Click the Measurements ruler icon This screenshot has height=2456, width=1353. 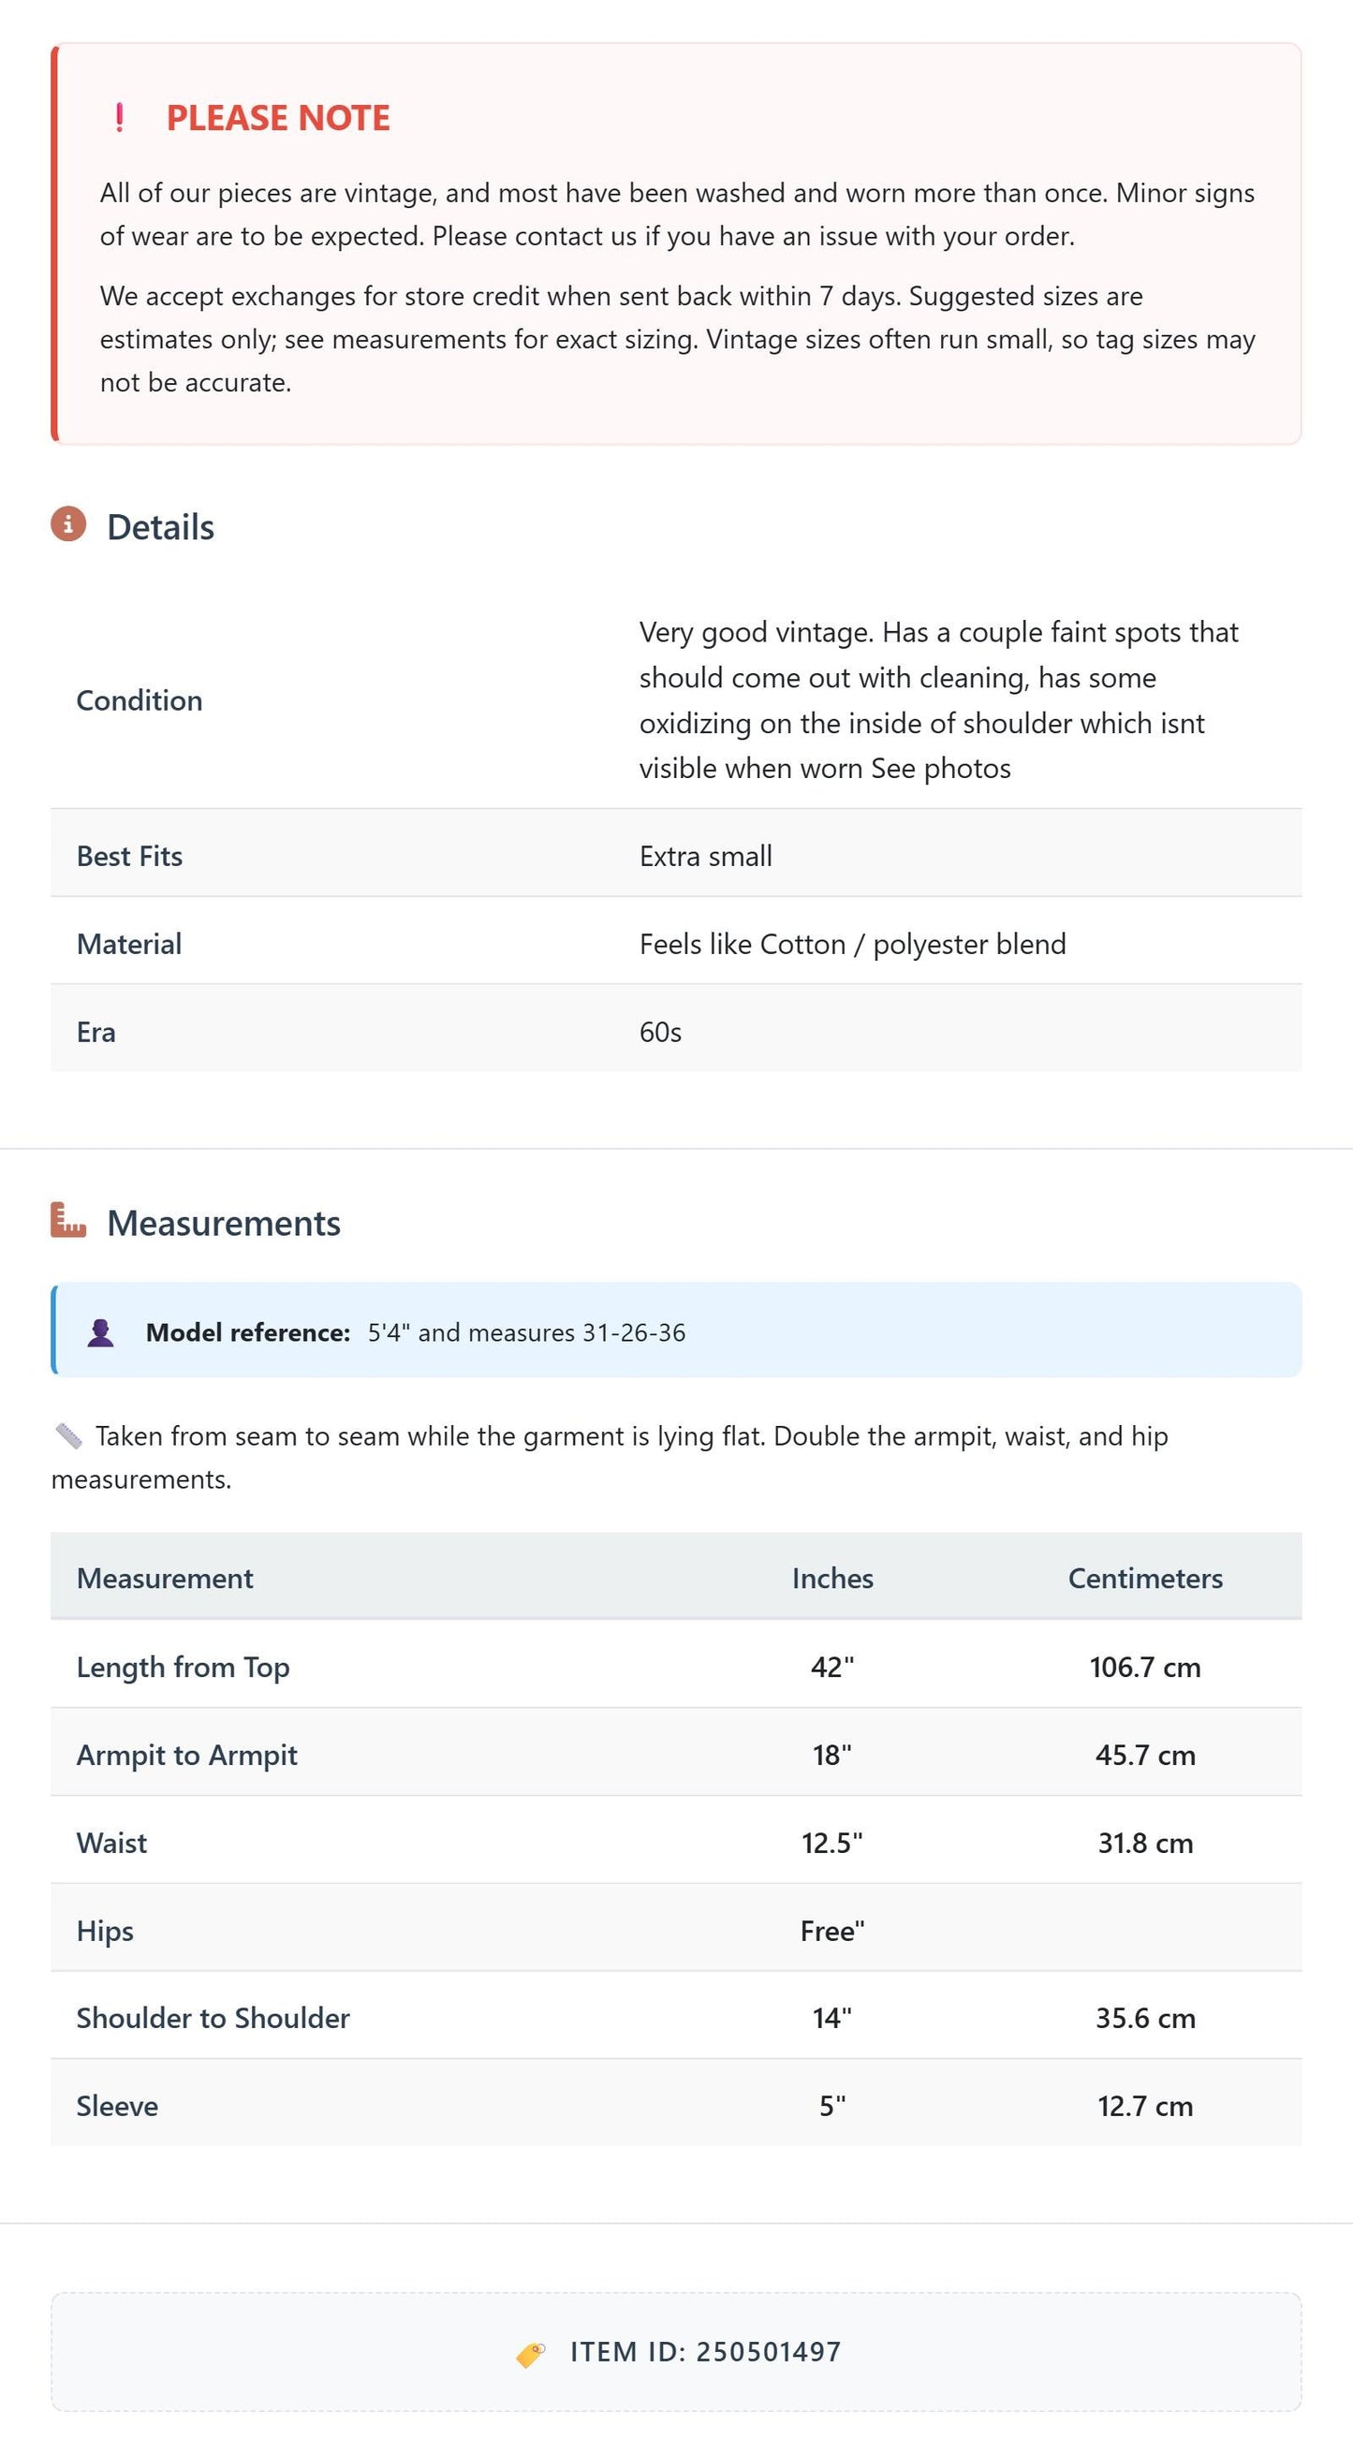(68, 1219)
